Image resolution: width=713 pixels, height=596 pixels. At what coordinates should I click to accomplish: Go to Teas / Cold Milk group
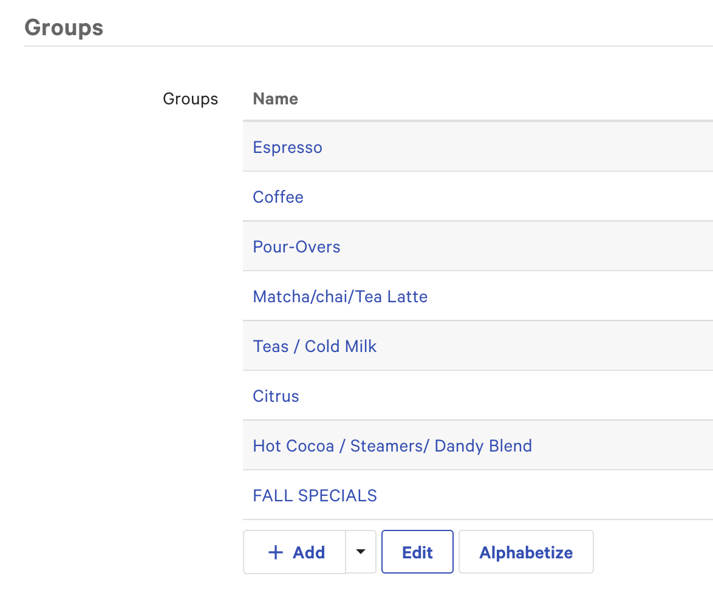point(315,347)
